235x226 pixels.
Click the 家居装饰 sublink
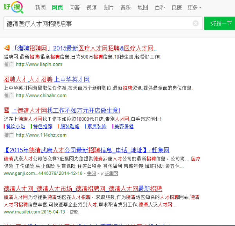click(x=97, y=127)
